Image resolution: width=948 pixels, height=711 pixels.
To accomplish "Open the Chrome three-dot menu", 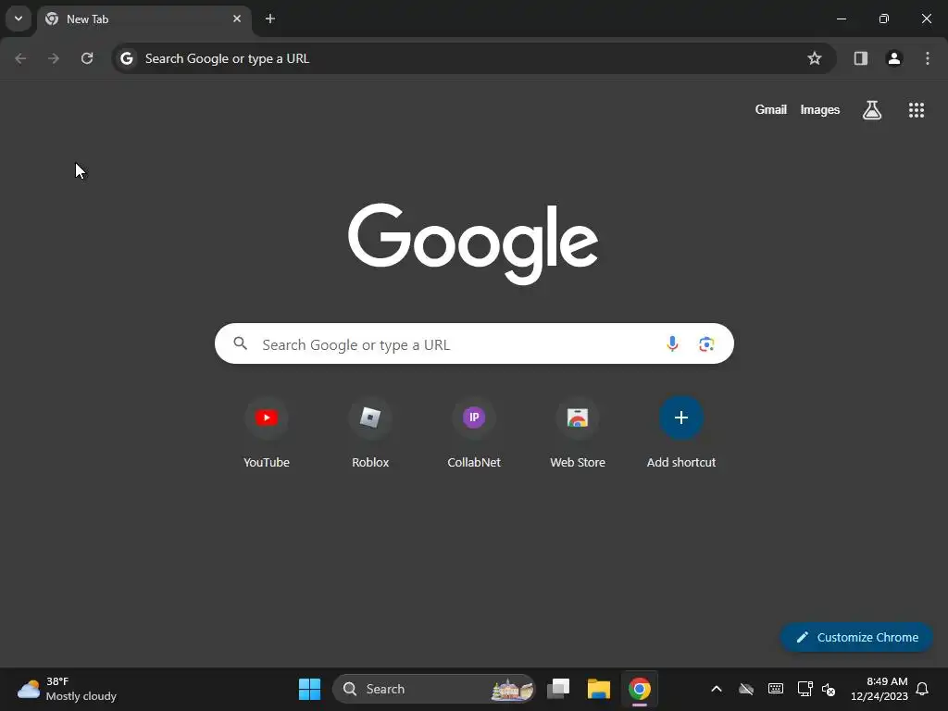I will coord(928,58).
